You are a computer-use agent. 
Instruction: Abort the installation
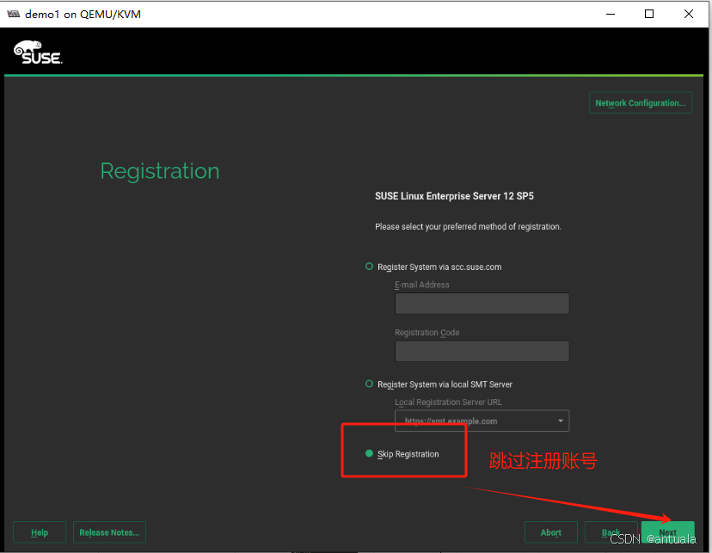[551, 532]
